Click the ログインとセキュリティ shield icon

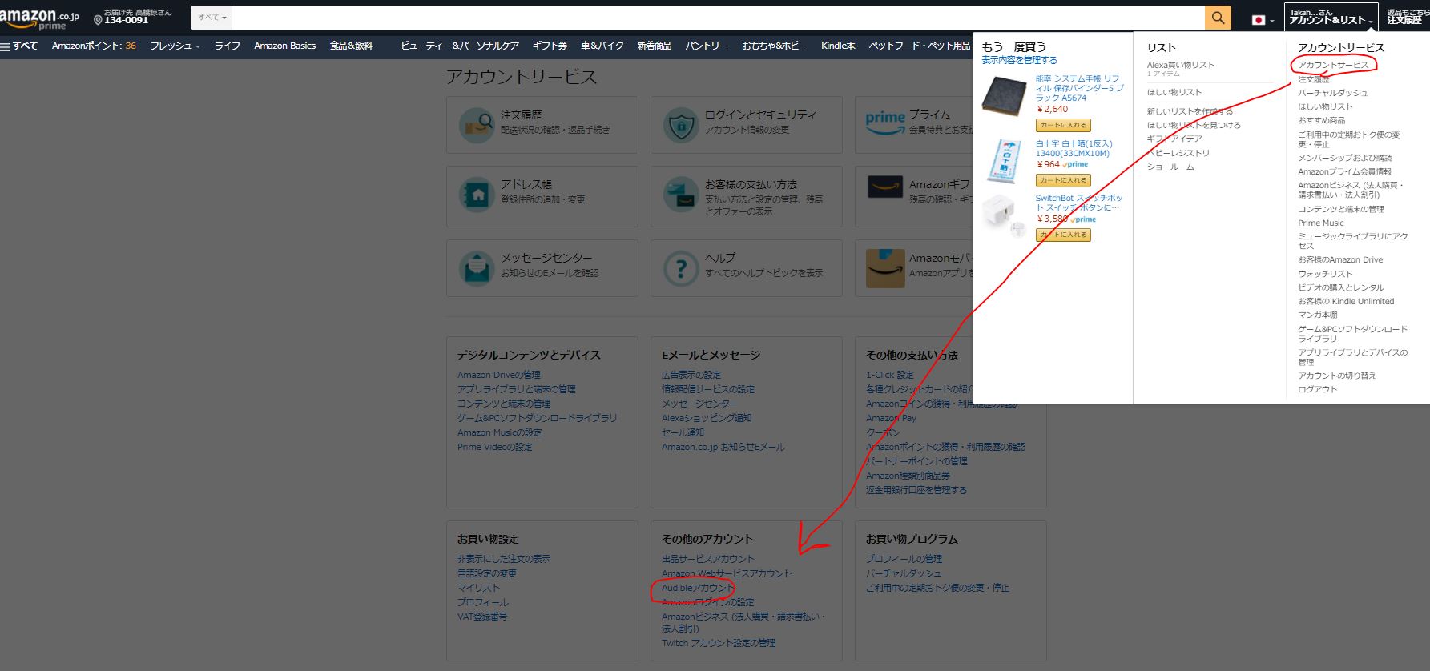[681, 126]
